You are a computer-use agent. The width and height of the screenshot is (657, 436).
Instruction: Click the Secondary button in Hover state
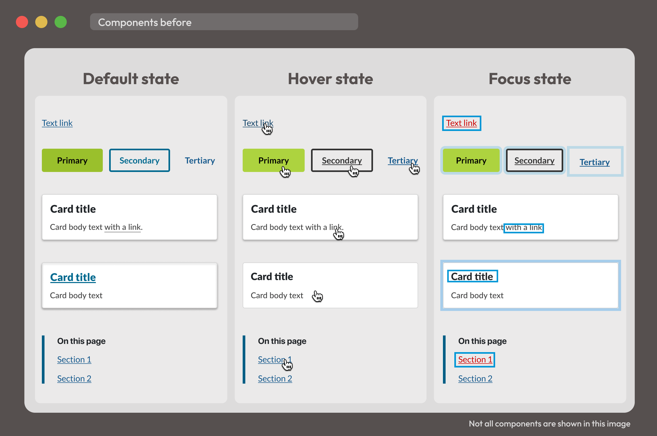(x=341, y=160)
